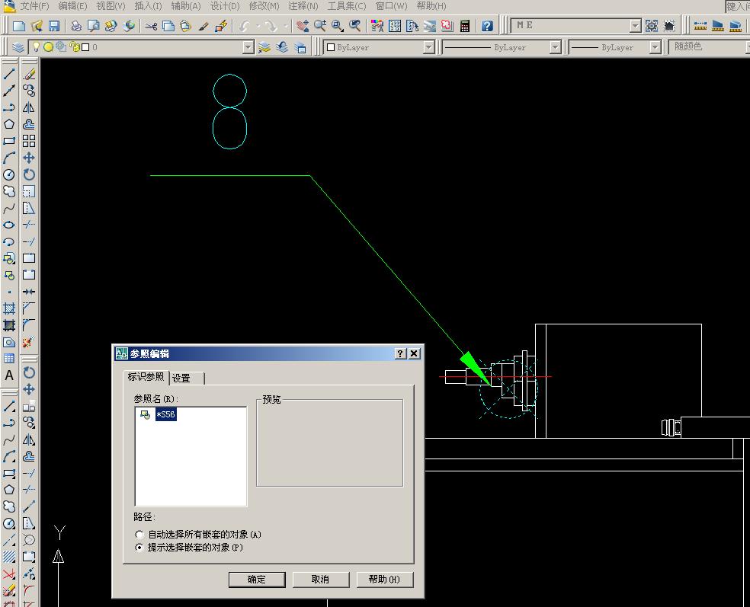The image size is (750, 607).
Task: Click the New drawing icon
Action: coord(18,26)
